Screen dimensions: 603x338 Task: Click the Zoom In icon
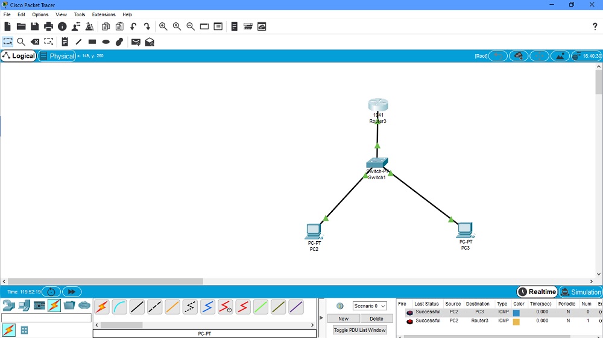click(x=163, y=26)
